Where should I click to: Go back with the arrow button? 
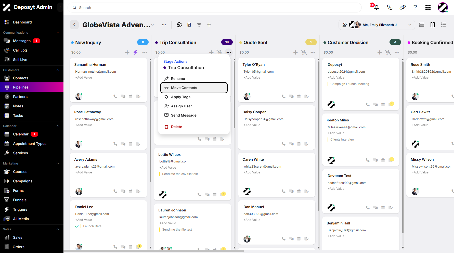[74, 25]
